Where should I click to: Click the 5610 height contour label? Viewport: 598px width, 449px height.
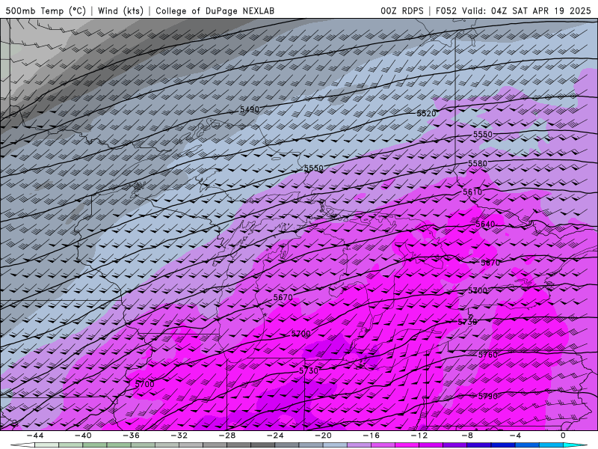[472, 192]
